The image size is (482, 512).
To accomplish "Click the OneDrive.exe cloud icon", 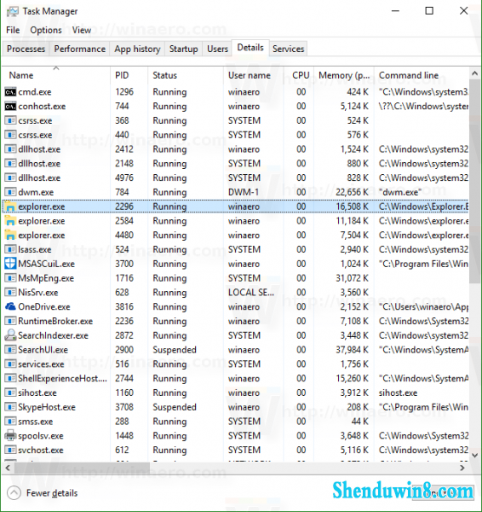I will coord(10,307).
